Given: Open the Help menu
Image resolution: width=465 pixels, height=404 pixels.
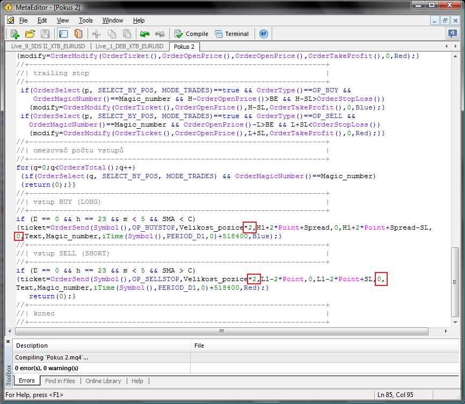Looking at the screenshot, I should 139,20.
